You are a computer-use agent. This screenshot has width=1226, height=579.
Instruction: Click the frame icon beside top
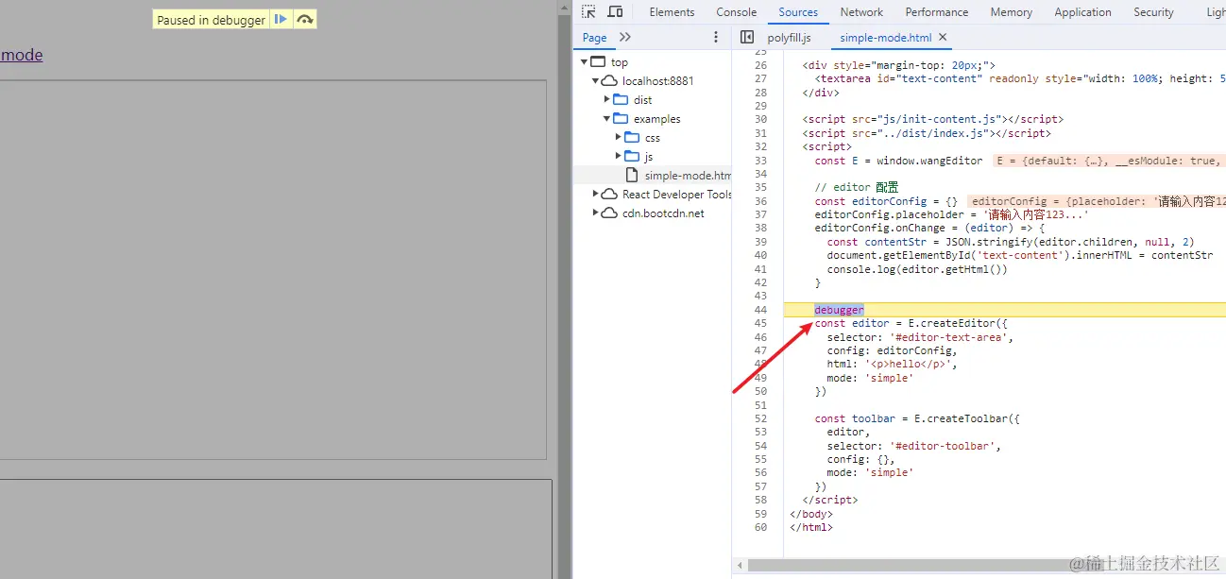598,61
